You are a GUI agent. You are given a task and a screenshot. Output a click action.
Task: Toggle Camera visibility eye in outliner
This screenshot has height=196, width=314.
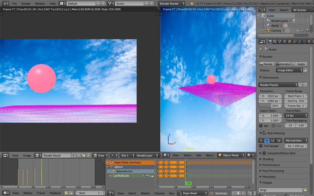tap(298, 30)
